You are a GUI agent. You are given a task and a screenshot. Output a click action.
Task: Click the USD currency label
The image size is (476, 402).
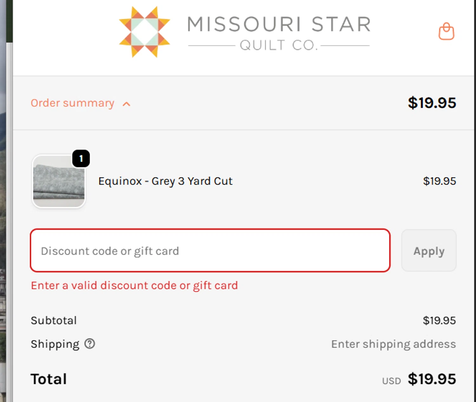[x=391, y=381]
